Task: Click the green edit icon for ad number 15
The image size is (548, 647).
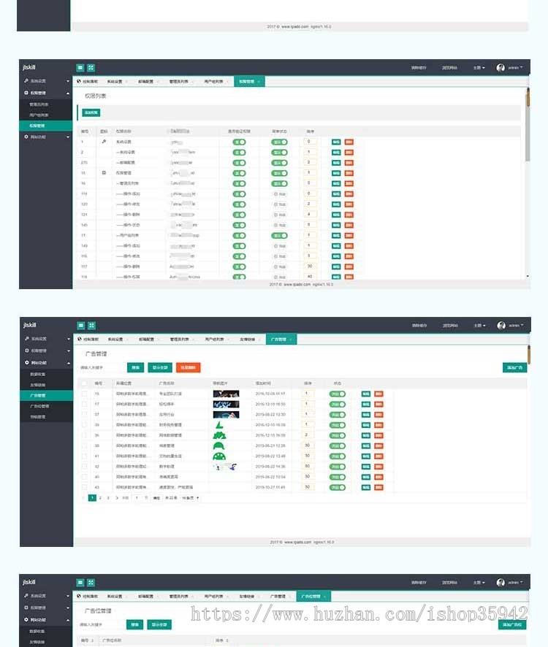Action: [x=366, y=394]
